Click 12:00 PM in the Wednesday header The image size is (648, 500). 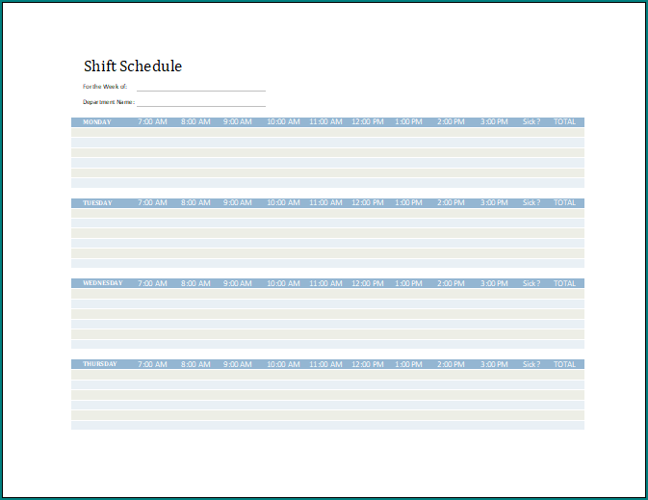click(x=368, y=283)
